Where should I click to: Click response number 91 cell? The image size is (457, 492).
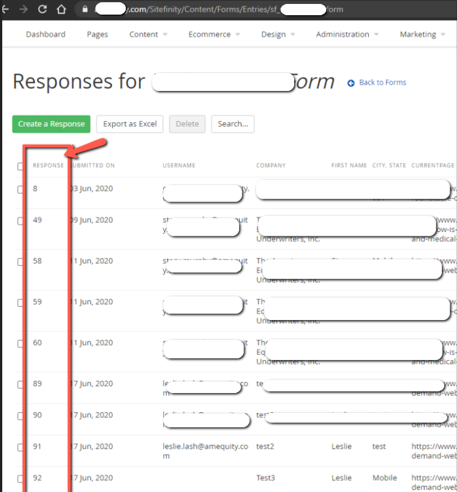pyautogui.click(x=37, y=446)
